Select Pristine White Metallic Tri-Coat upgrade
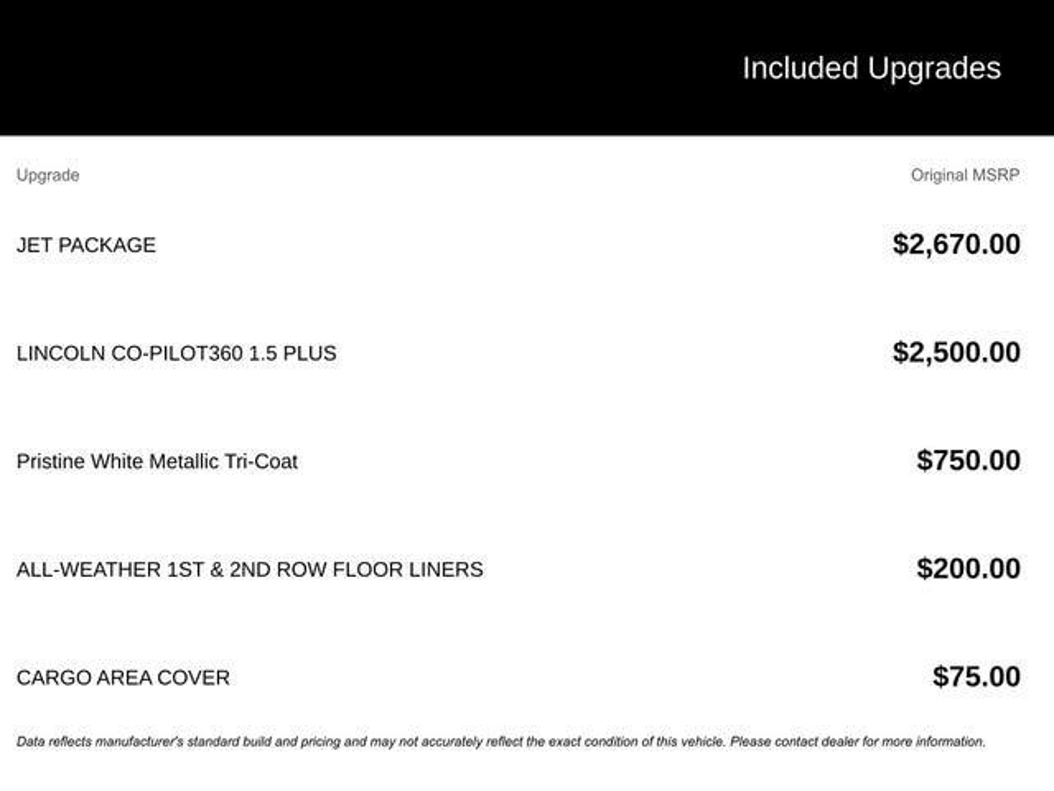Image resolution: width=1054 pixels, height=791 pixels. (x=157, y=461)
